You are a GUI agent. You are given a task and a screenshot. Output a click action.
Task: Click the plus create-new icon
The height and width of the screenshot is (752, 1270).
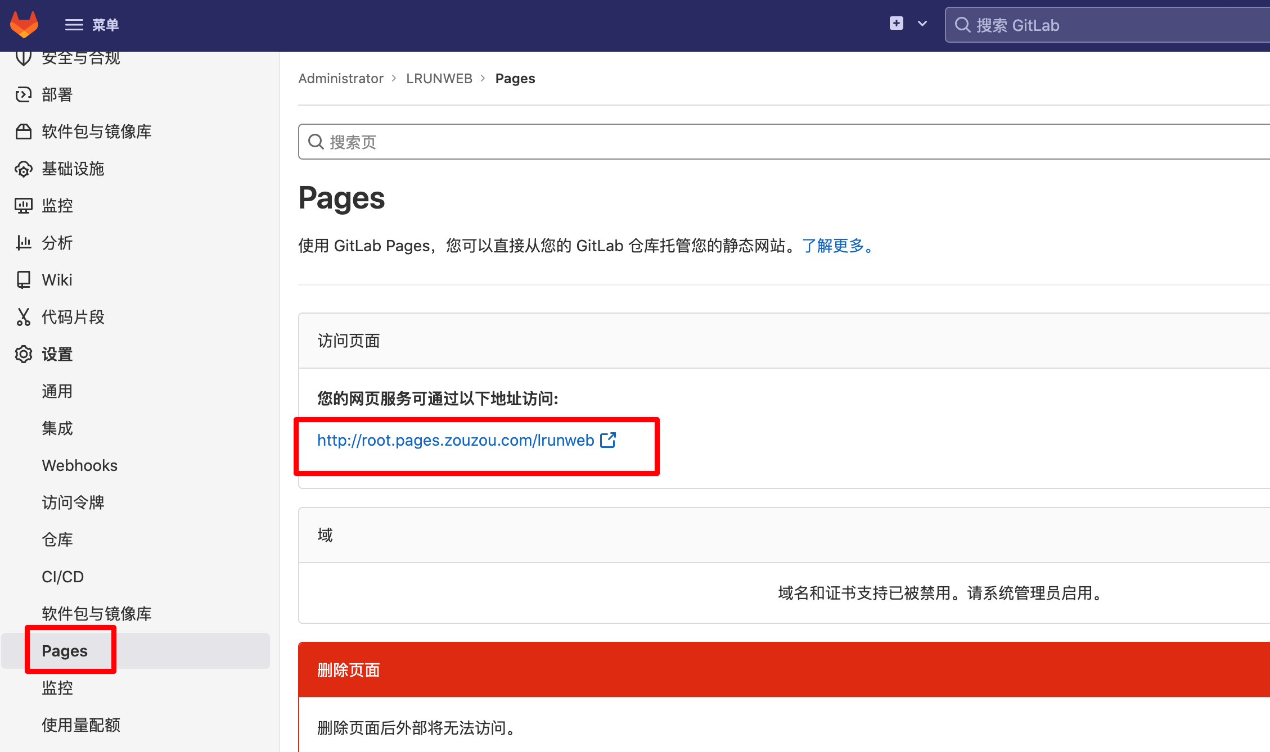(896, 24)
